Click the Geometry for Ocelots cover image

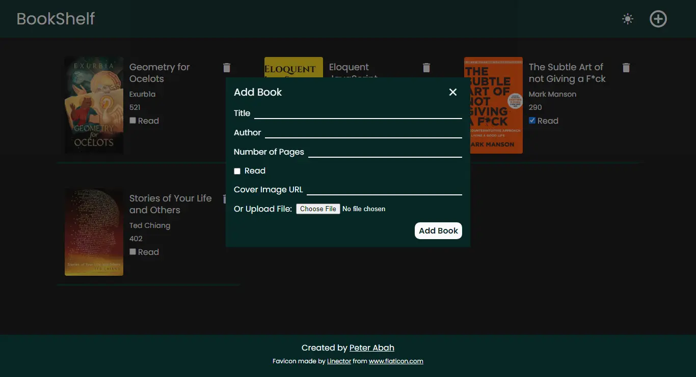94,105
